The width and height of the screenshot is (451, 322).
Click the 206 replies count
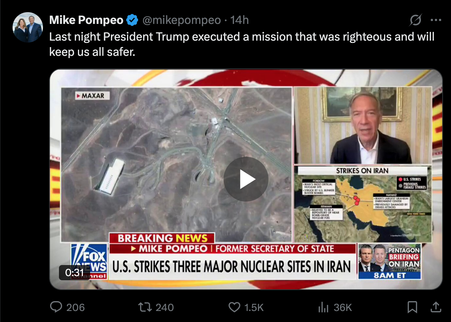[x=75, y=307]
